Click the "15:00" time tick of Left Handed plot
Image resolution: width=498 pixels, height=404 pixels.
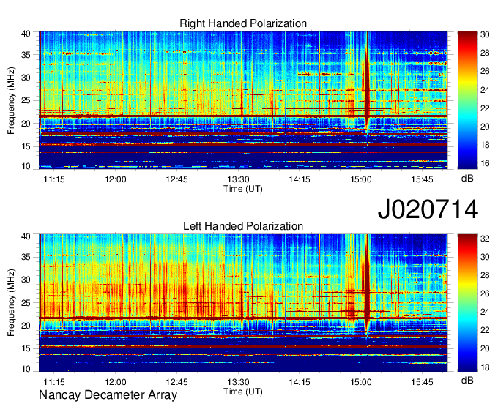(x=361, y=382)
